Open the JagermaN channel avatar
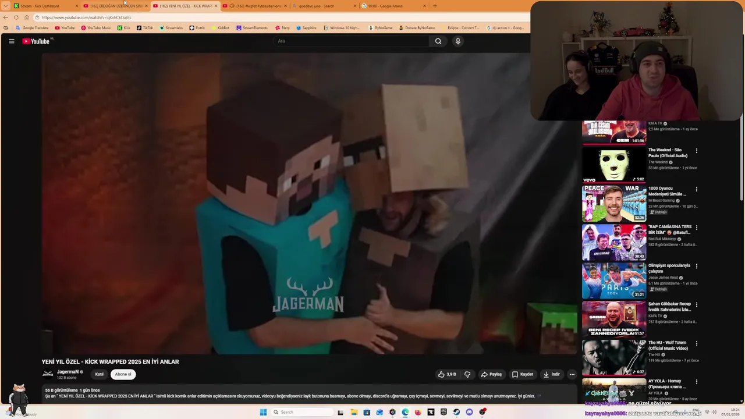 (x=48, y=374)
